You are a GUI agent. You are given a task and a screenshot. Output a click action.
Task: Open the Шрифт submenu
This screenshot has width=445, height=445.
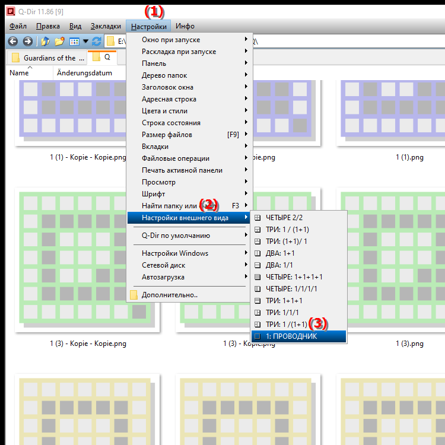coord(189,194)
